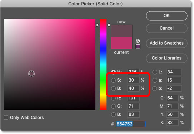Click the out-of-gamut cube warning icon
The image size is (194, 134).
coord(138,41)
